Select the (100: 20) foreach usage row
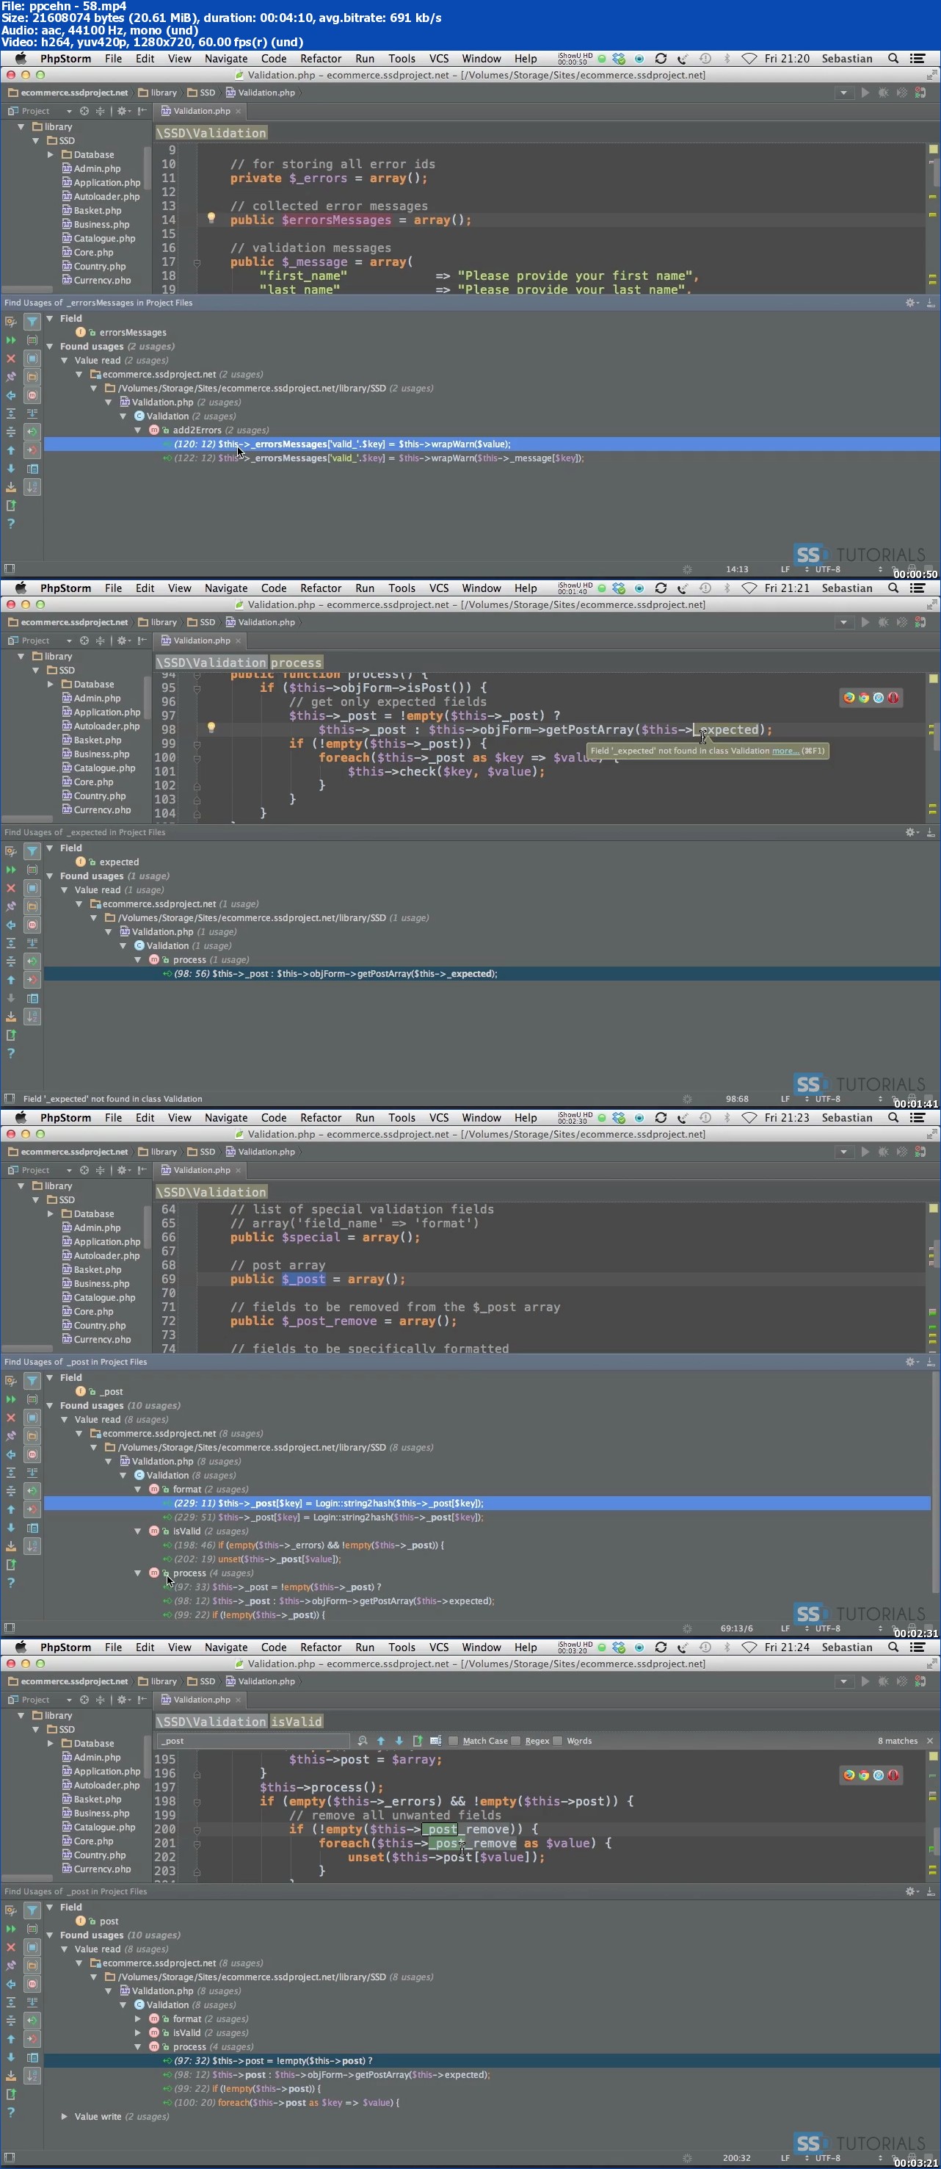This screenshot has height=2169, width=941. coord(493,2102)
